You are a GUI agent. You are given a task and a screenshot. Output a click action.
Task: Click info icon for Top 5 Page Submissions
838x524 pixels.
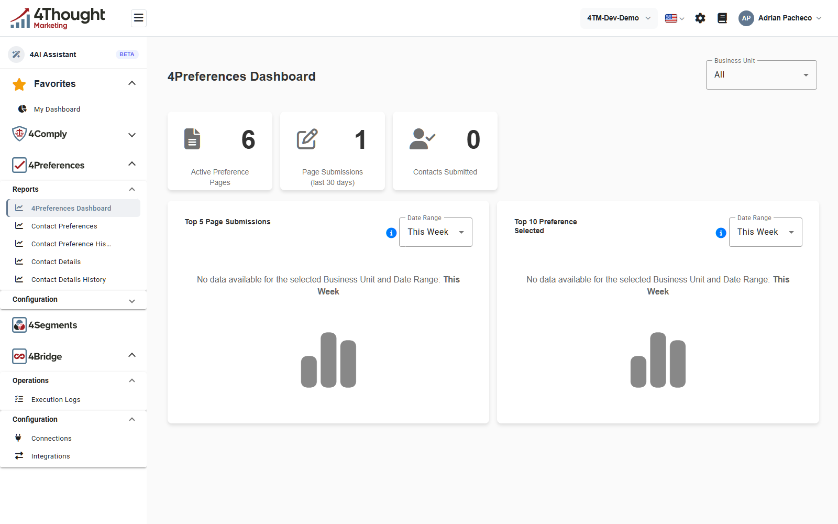[391, 233]
